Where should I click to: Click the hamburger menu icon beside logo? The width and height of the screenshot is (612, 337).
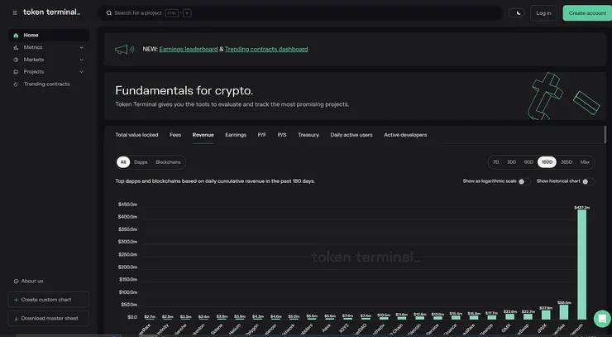(x=15, y=13)
